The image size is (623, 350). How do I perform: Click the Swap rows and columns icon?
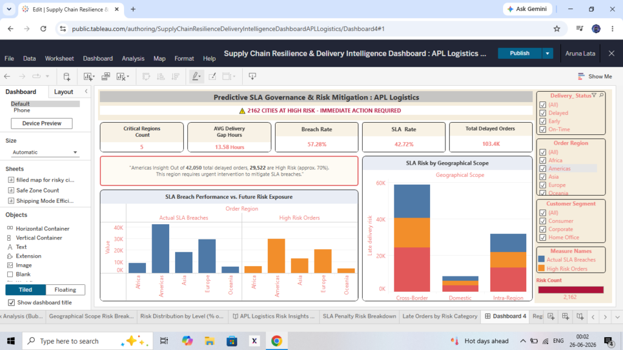pos(146,76)
